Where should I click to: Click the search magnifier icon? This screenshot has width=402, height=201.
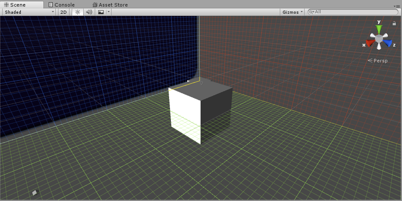click(x=312, y=12)
